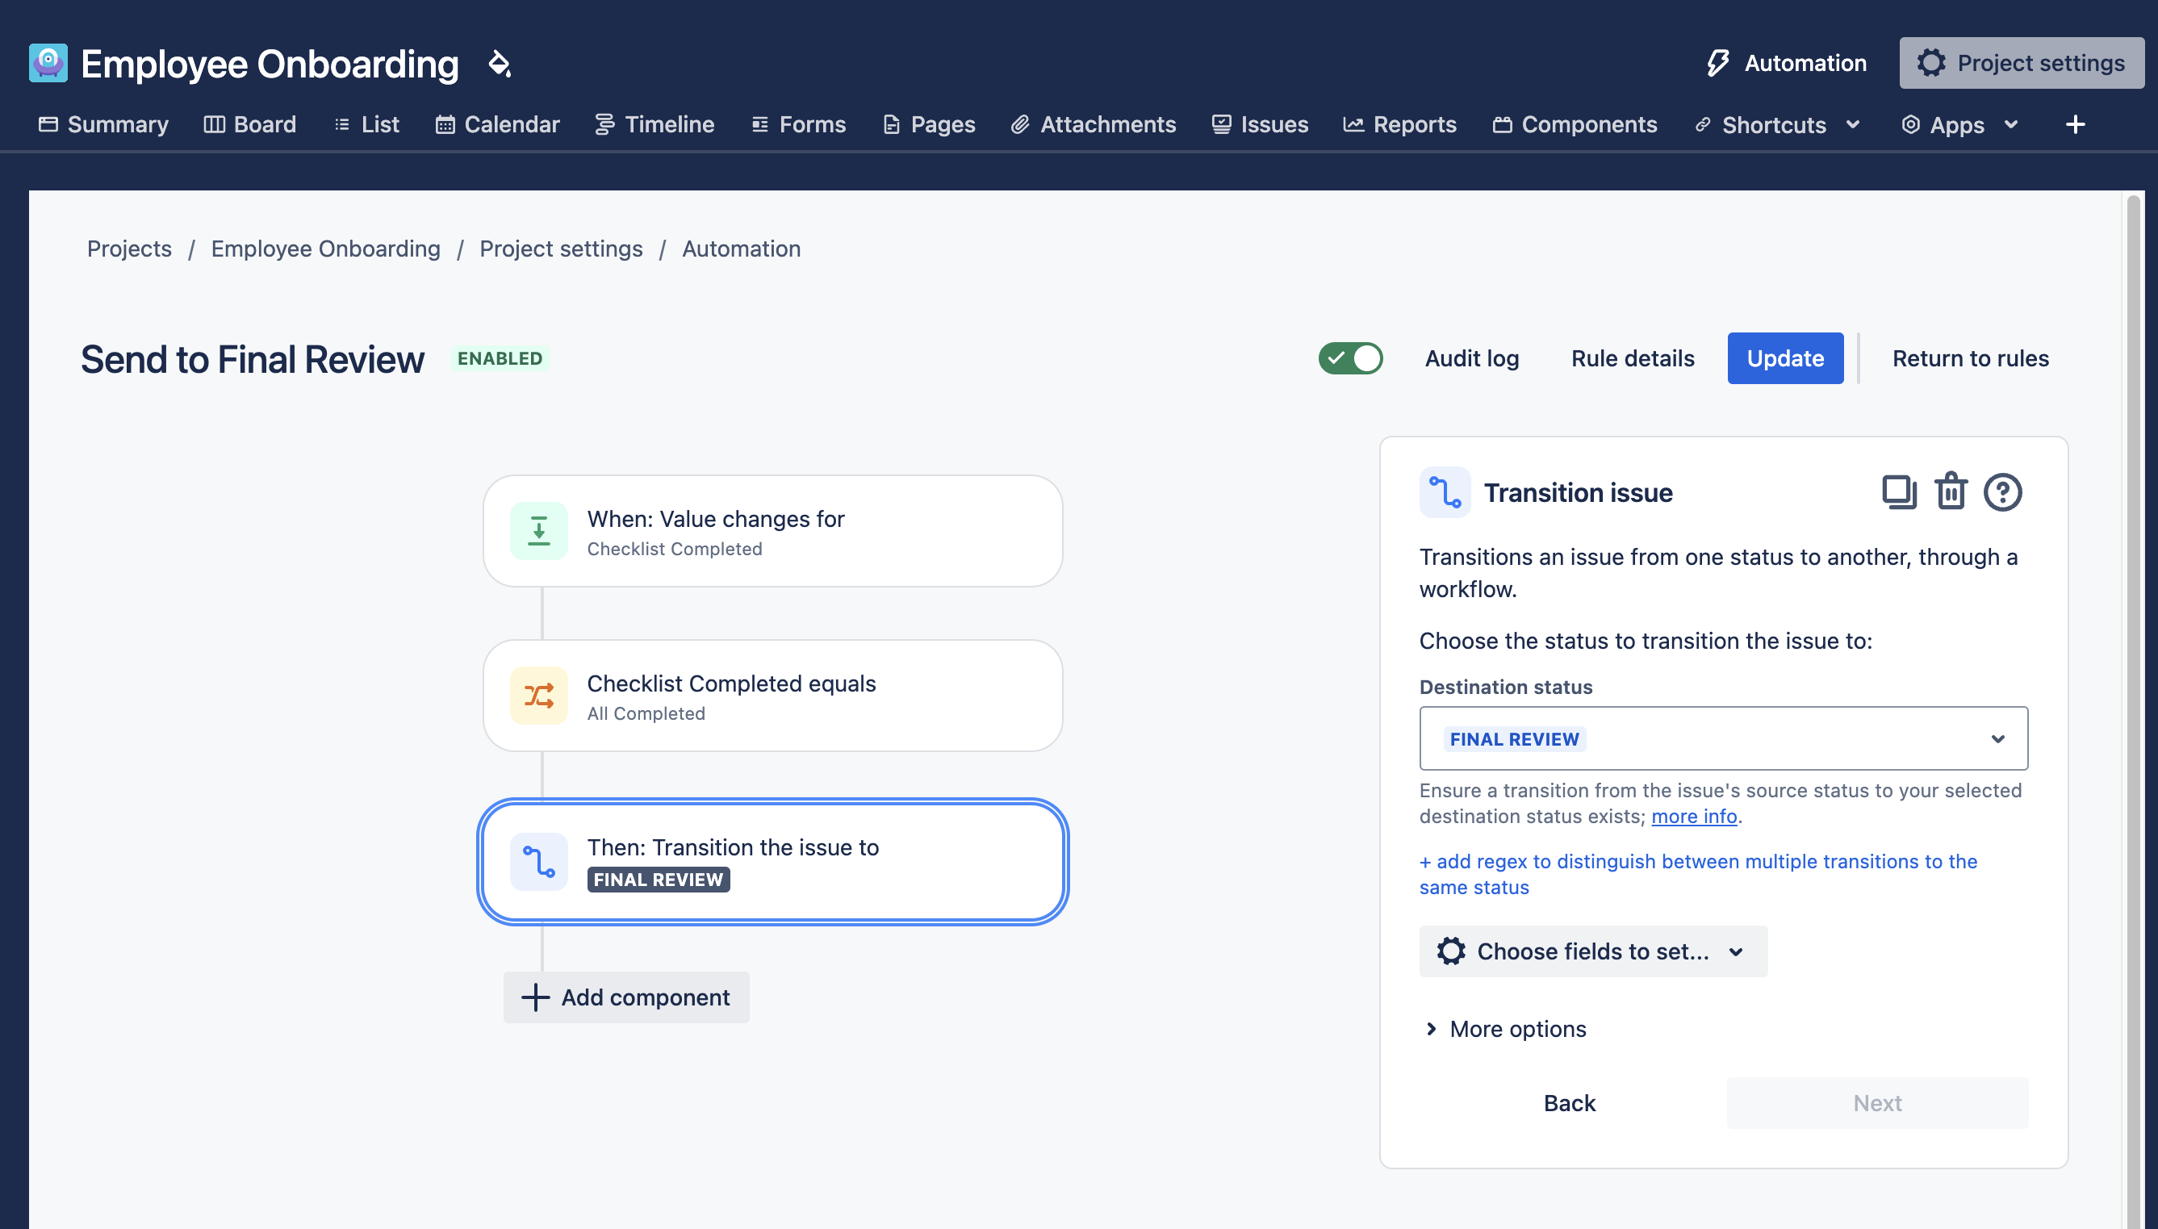Open the Shortcuts dropdown menu
This screenshot has height=1229, width=2158.
tap(1776, 125)
